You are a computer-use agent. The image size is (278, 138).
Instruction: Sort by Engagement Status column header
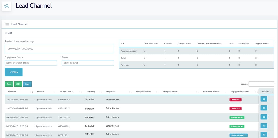pyautogui.click(x=240, y=92)
